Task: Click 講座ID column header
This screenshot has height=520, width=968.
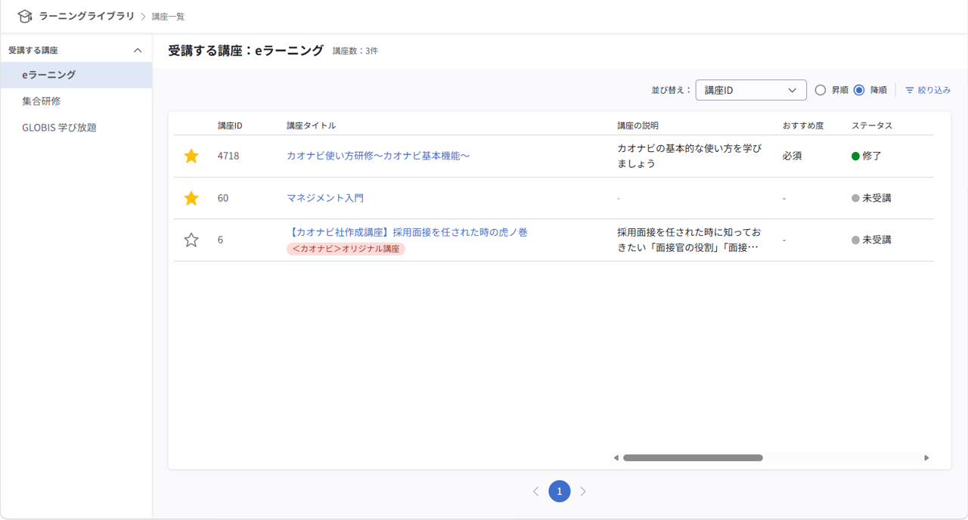Action: tap(230, 125)
